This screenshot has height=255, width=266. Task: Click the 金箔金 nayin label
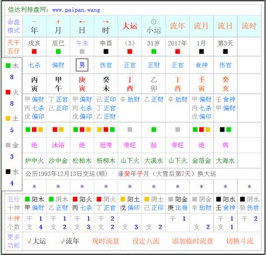[x=201, y=161]
